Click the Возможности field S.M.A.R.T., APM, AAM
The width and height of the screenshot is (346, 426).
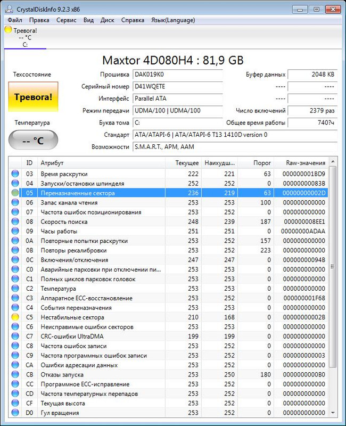[x=235, y=147]
